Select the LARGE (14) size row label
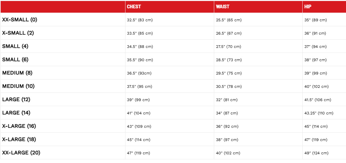The width and height of the screenshot is (346, 163). point(16,113)
